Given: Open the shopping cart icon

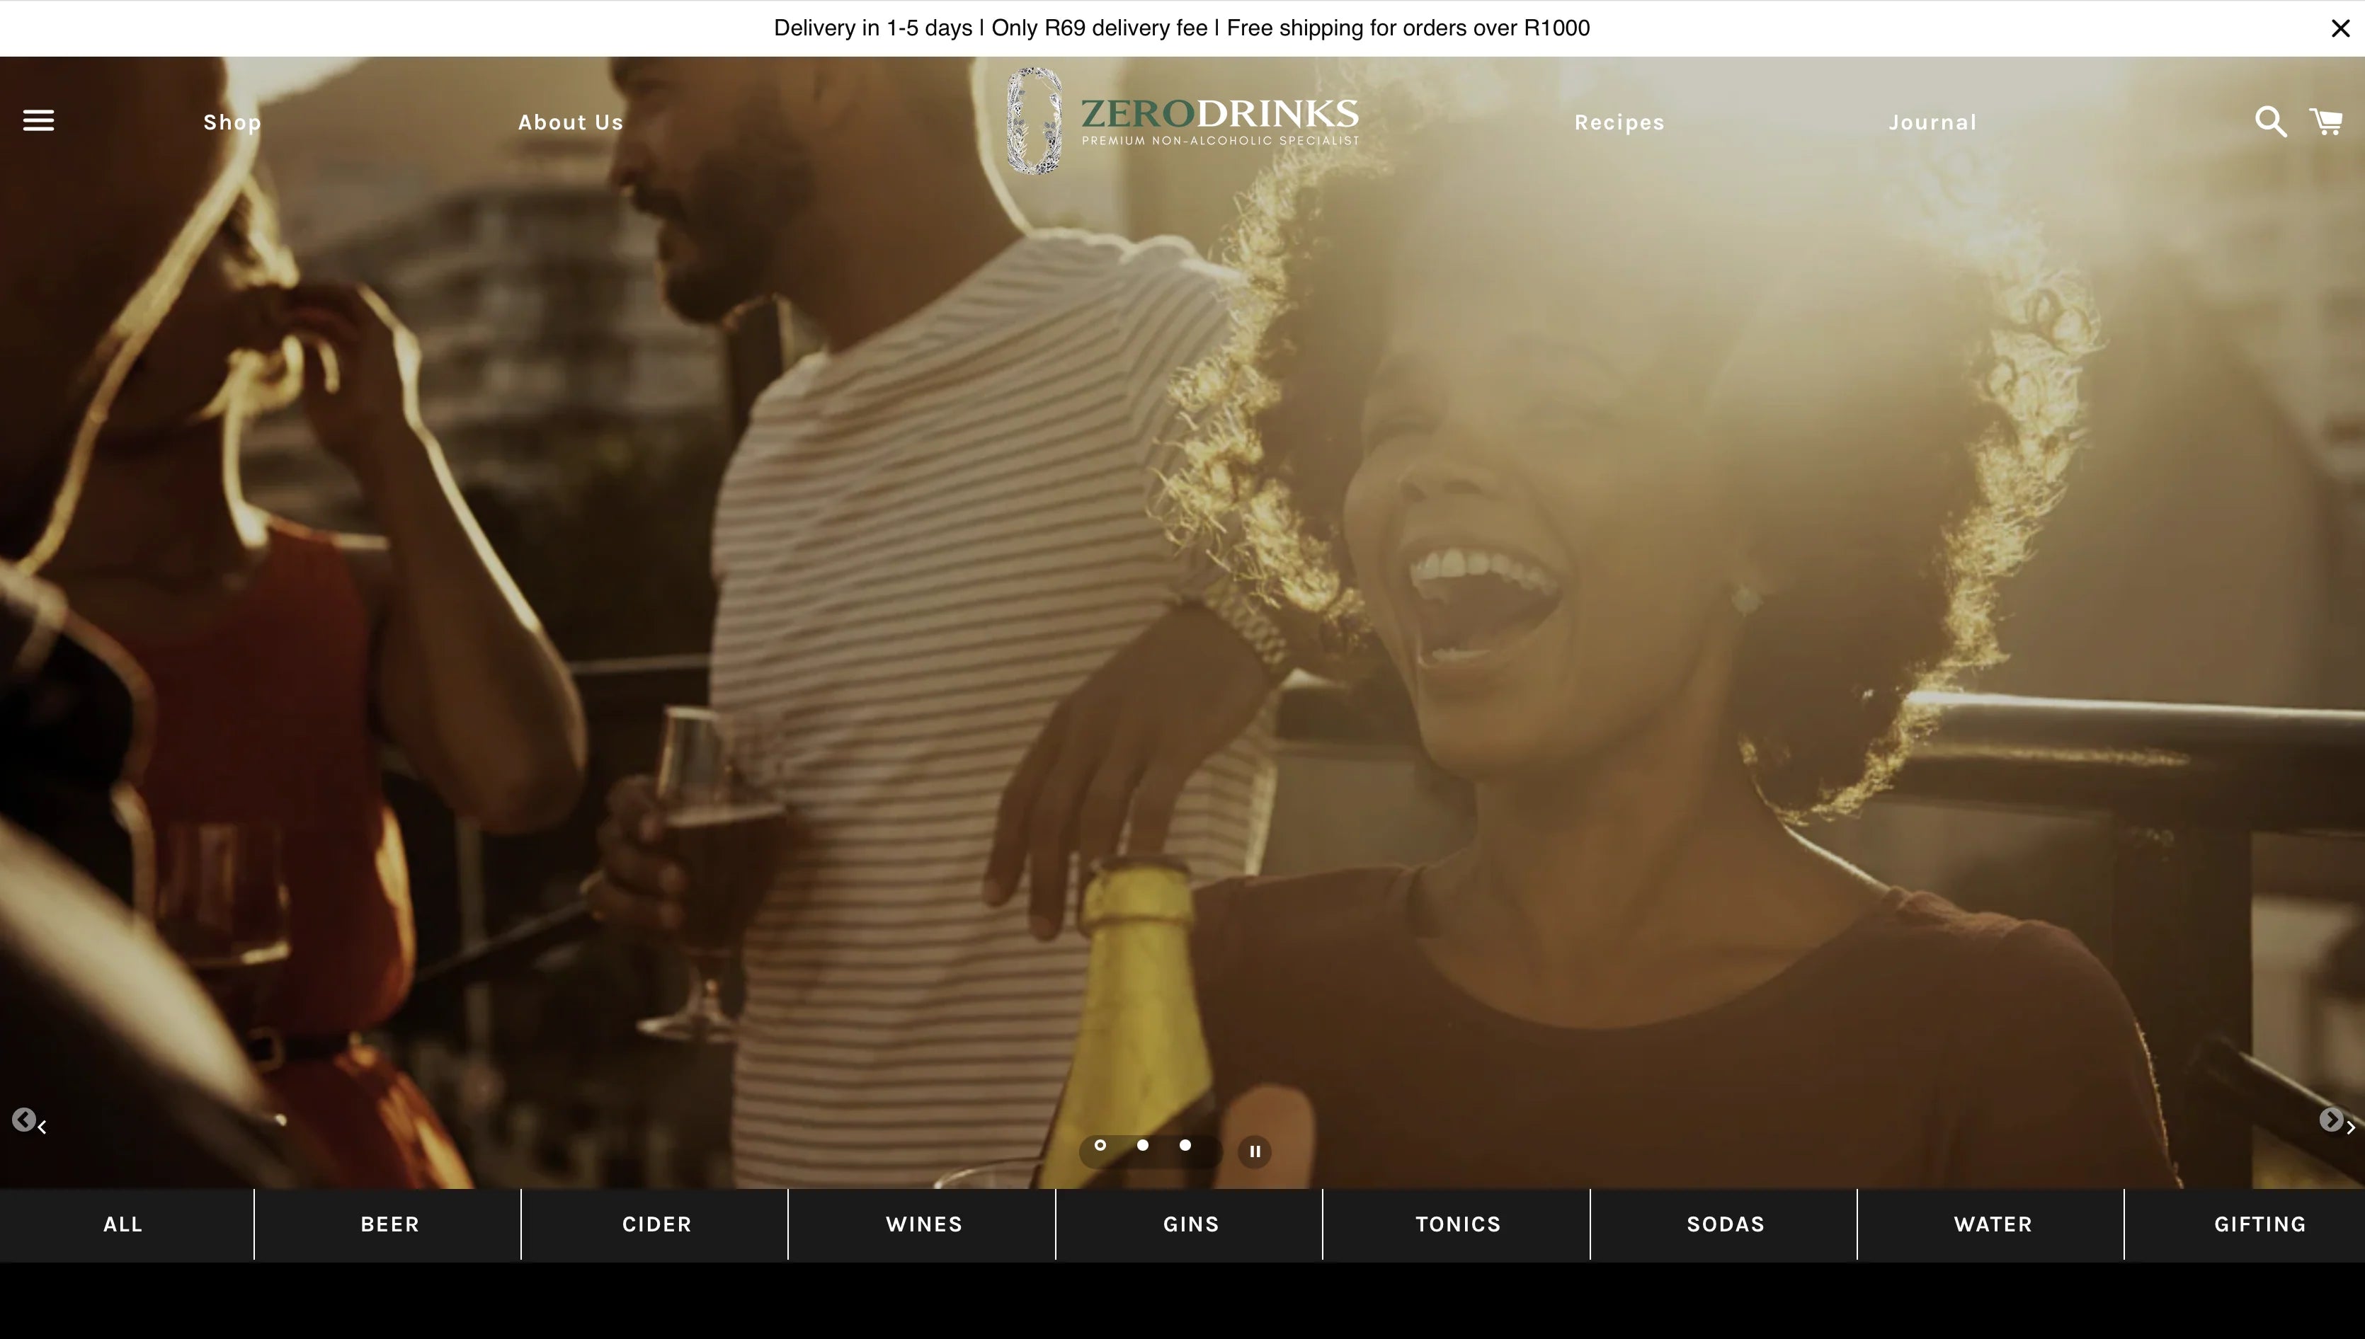Looking at the screenshot, I should pos(2326,122).
